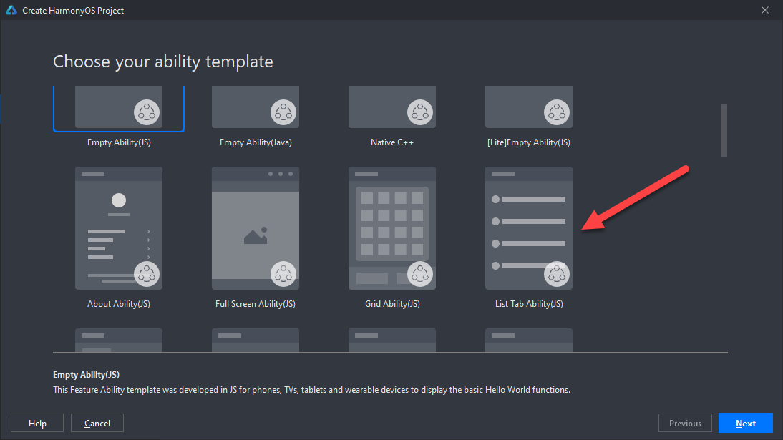
Task: Click the DevEco Studio logo in title bar
Action: point(11,11)
